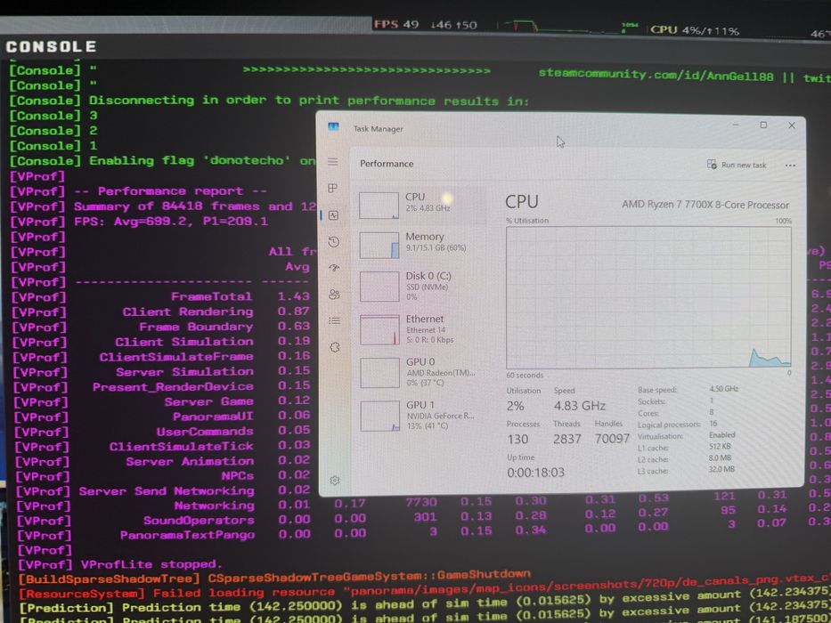The height and width of the screenshot is (623, 831).
Task: Click the L3 cache 32.0 MB value
Action: [x=721, y=469]
